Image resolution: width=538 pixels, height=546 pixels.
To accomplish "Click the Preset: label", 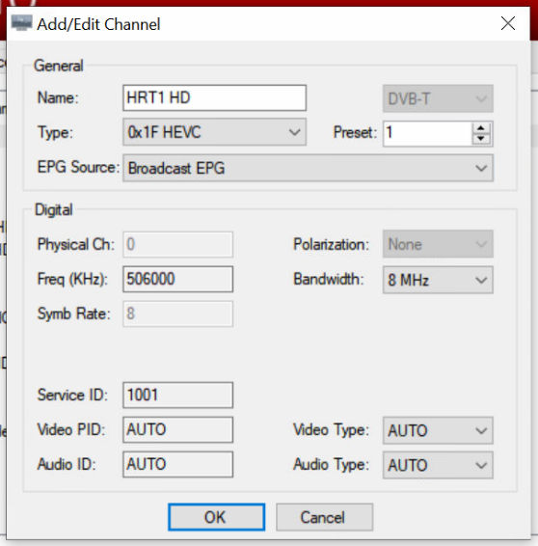I will pyautogui.click(x=355, y=132).
